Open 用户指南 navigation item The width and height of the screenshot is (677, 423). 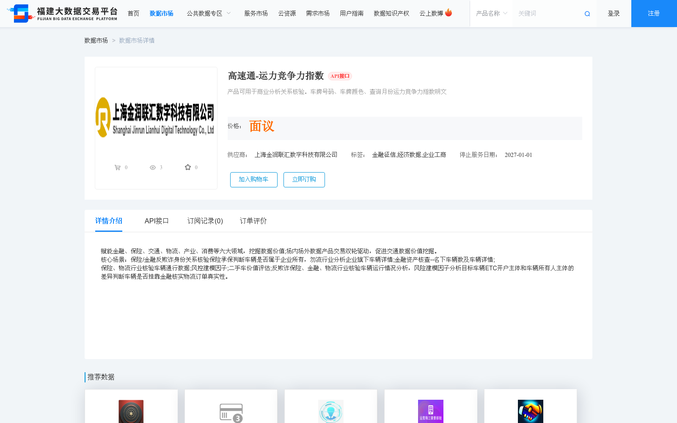click(x=352, y=14)
